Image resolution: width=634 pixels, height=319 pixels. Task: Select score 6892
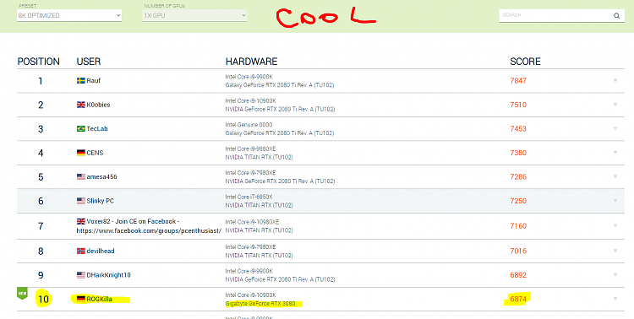click(518, 275)
